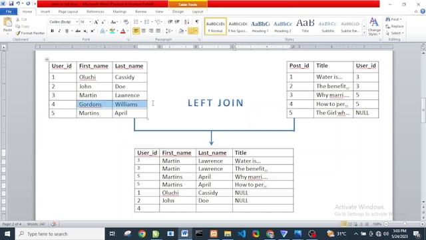Open the font size dropdown

click(x=91, y=22)
